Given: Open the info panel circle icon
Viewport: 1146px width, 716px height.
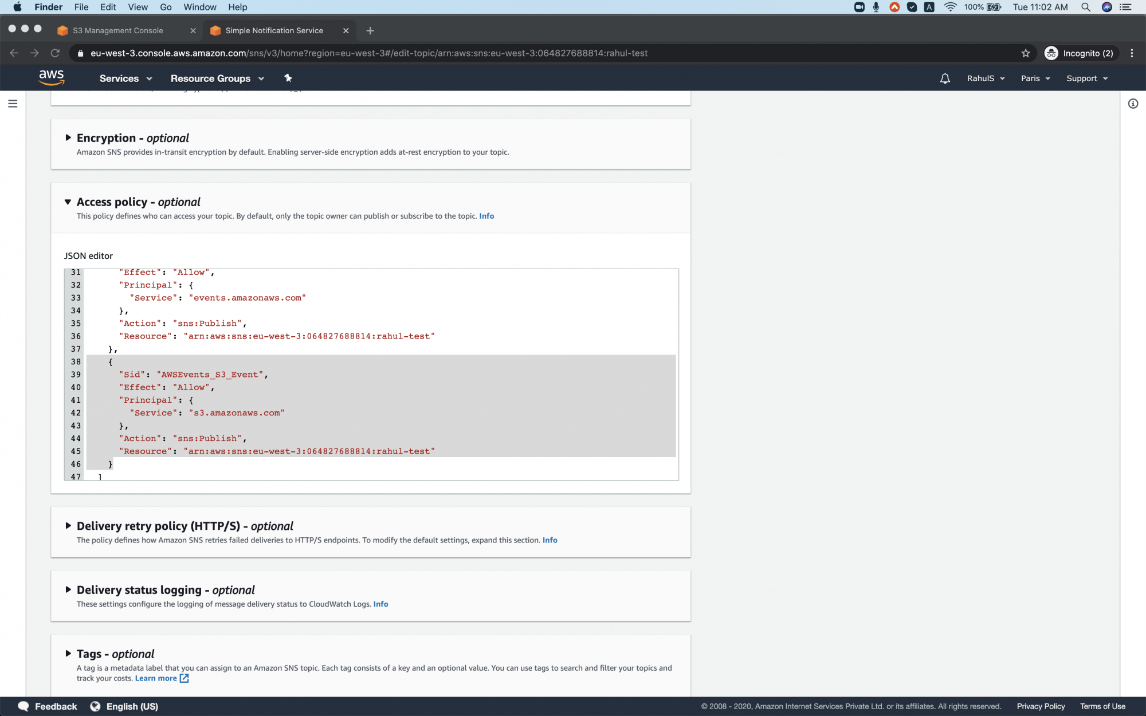Looking at the screenshot, I should 1133,104.
